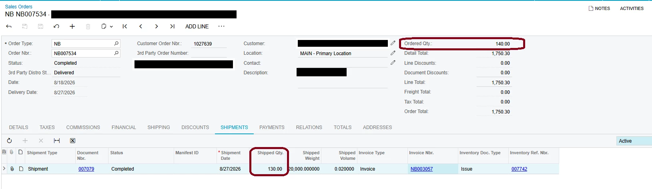Add new record with plus icon
The height and width of the screenshot is (189, 652).
coord(72,26)
